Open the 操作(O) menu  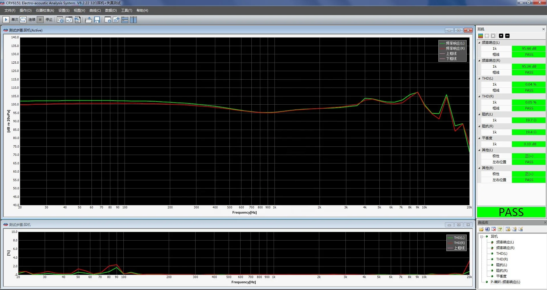26,11
